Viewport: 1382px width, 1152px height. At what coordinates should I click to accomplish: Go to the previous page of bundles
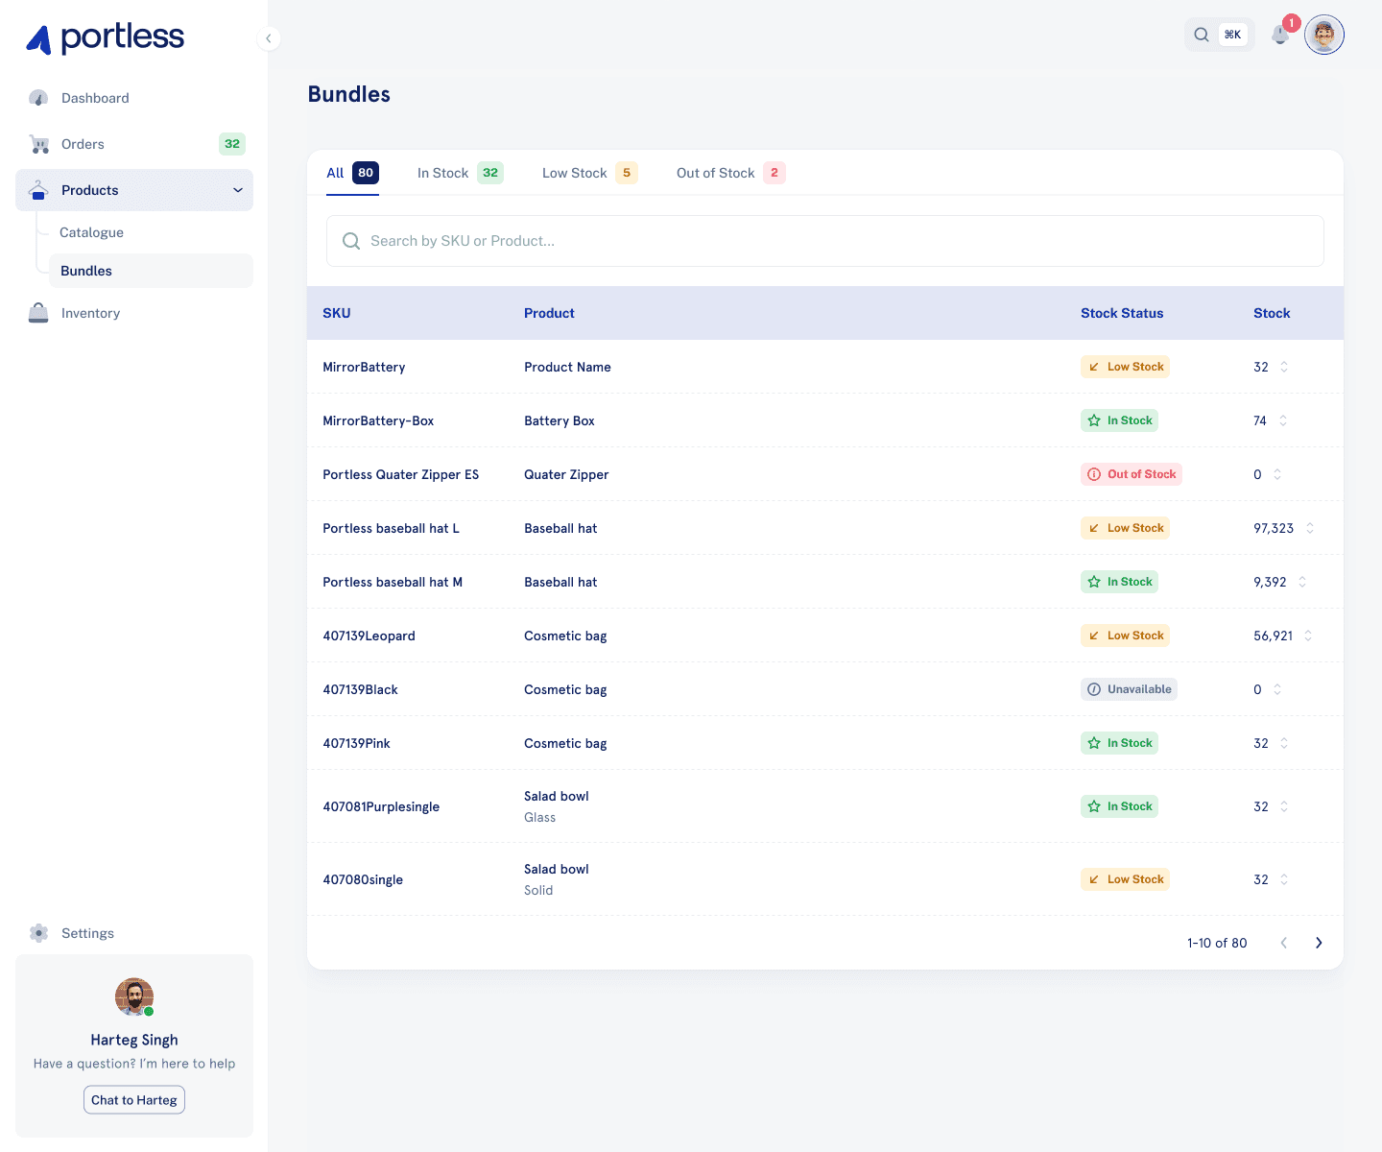click(x=1284, y=943)
